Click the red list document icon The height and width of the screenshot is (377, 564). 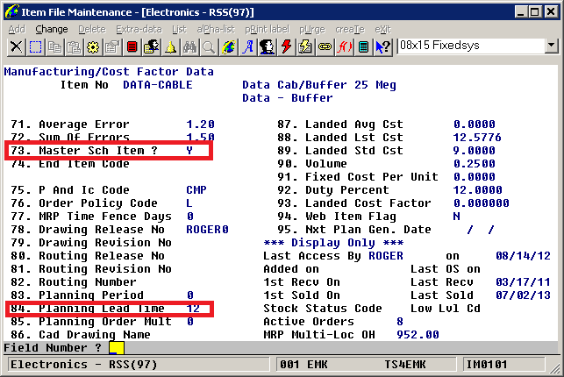click(x=132, y=46)
